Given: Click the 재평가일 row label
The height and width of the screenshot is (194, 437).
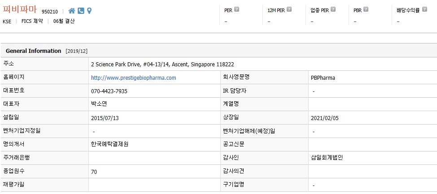Looking at the screenshot, I should click(x=14, y=184).
